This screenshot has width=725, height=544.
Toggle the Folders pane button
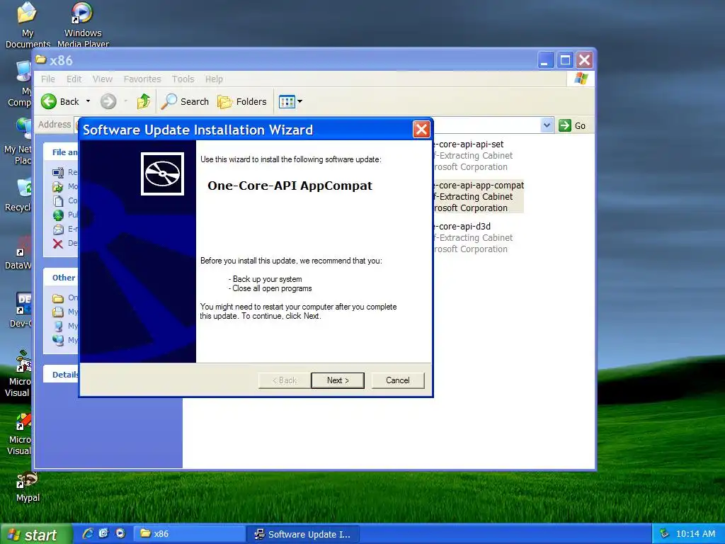pos(242,101)
